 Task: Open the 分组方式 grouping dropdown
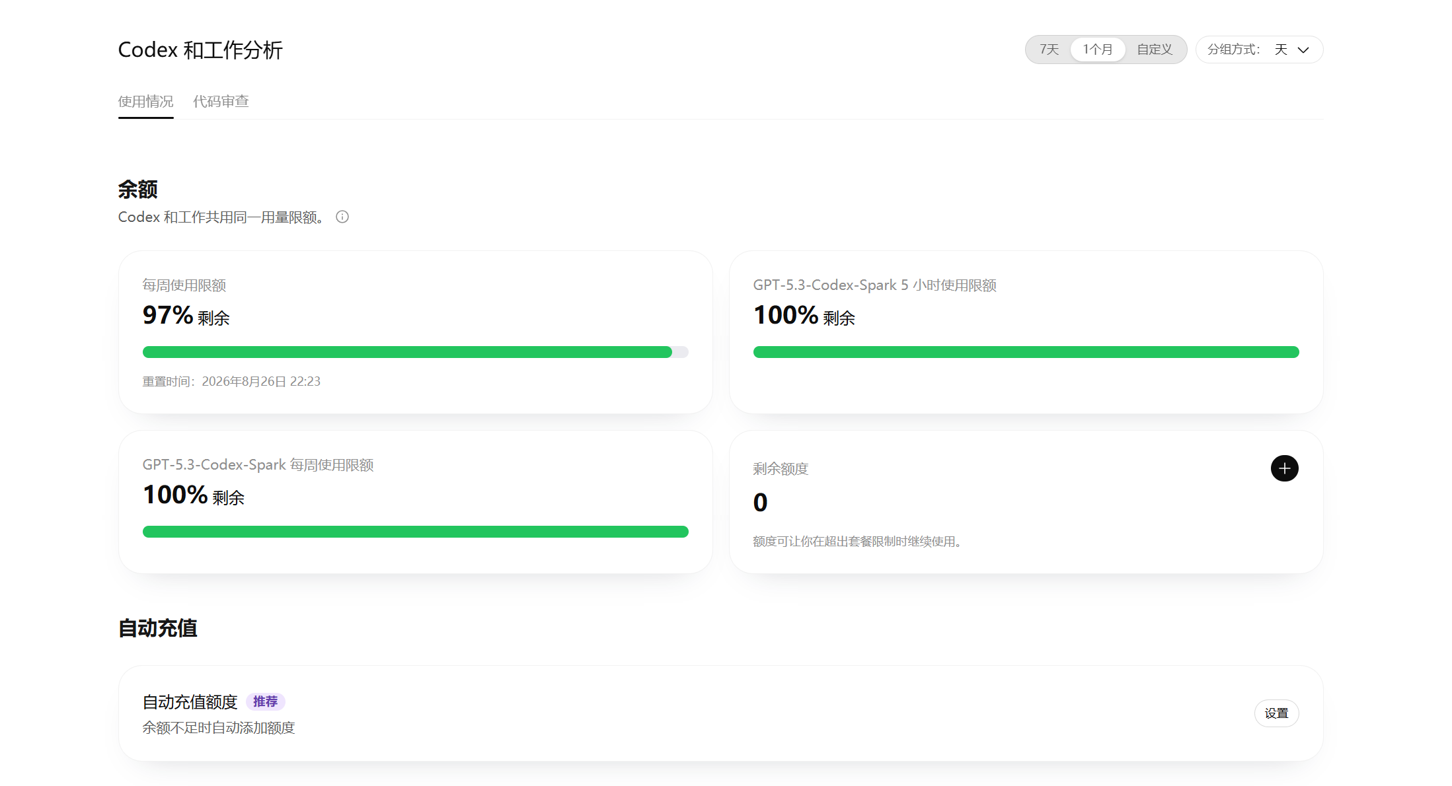(x=1259, y=50)
